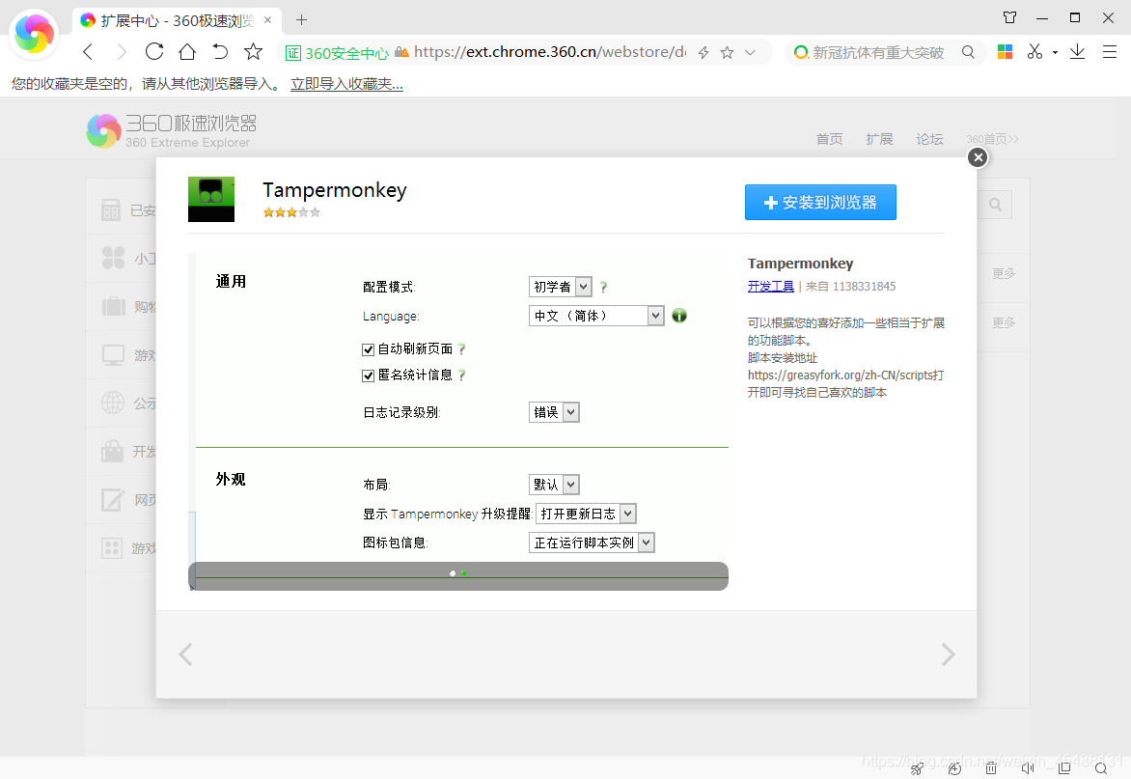Toggle the speaker mute status bar icon

(x=1027, y=769)
